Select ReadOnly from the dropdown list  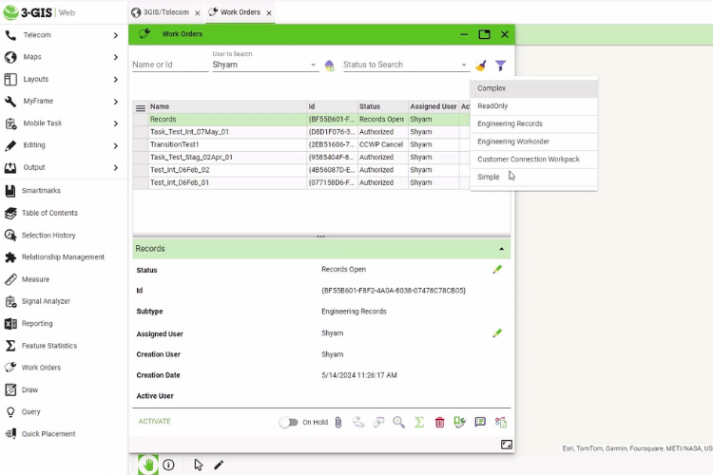533,105
